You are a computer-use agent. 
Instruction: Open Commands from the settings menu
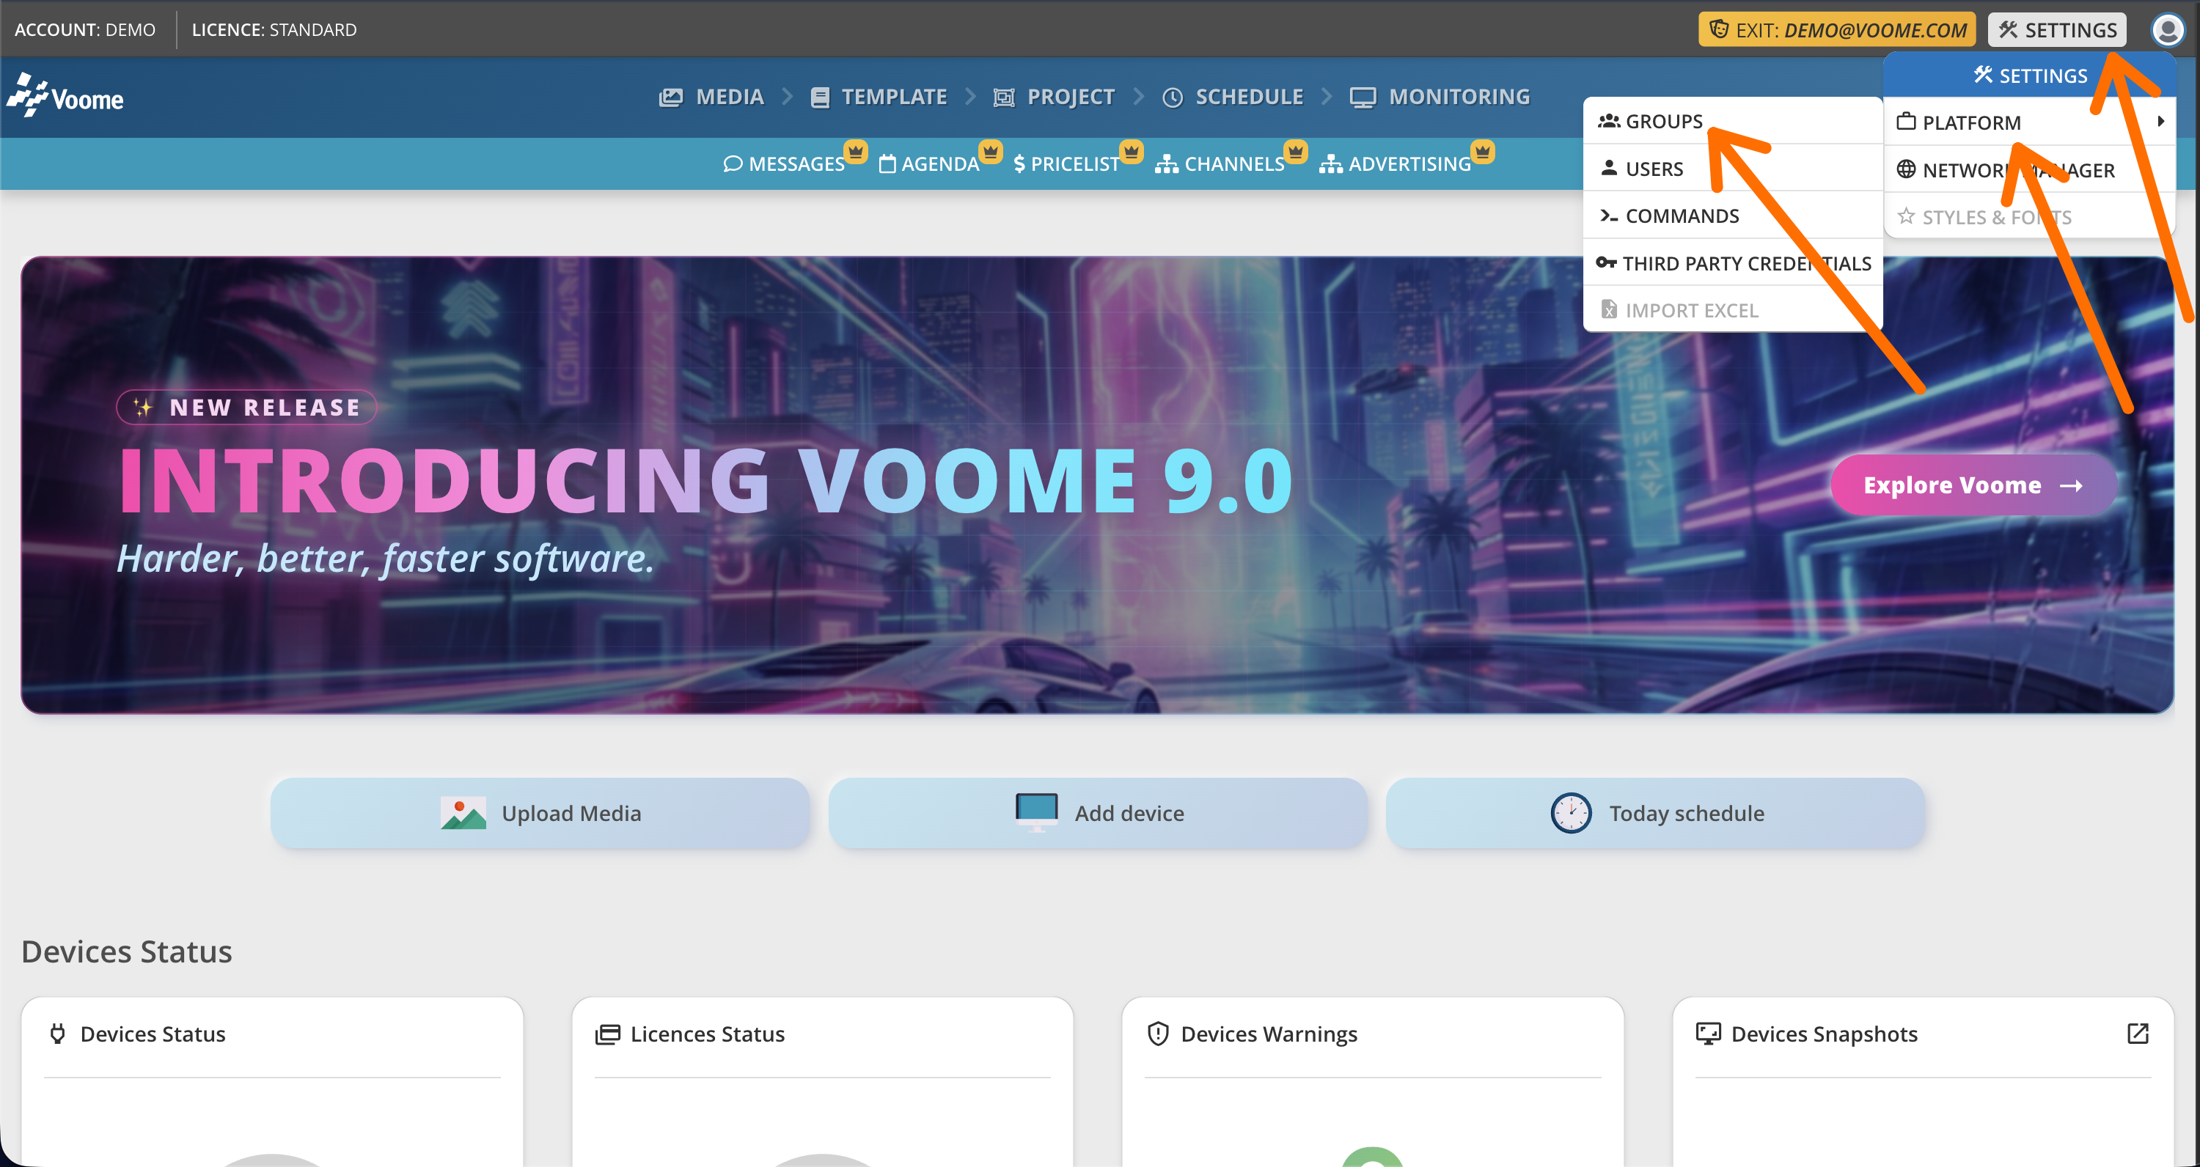1733,215
